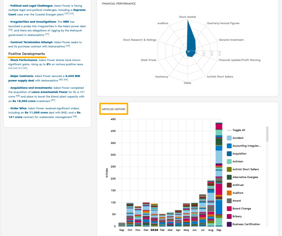The width and height of the screenshot is (282, 236).
Task: Open citation [43] under Stock Performance
Action: click(11, 68)
